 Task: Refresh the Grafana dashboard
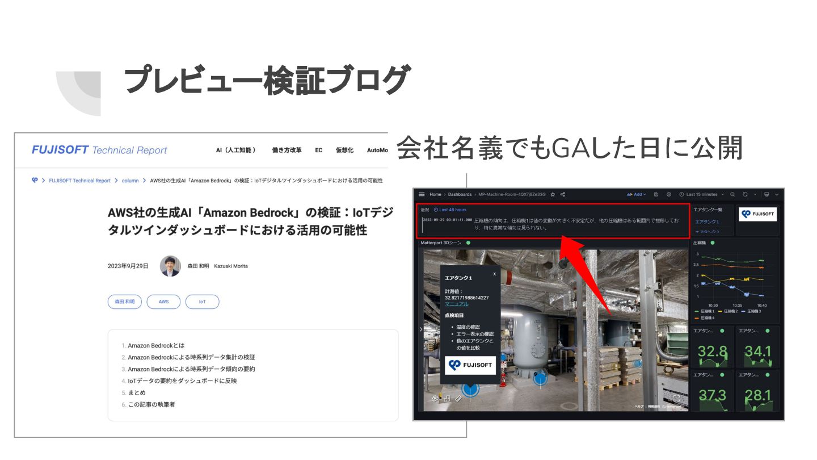pos(745,194)
